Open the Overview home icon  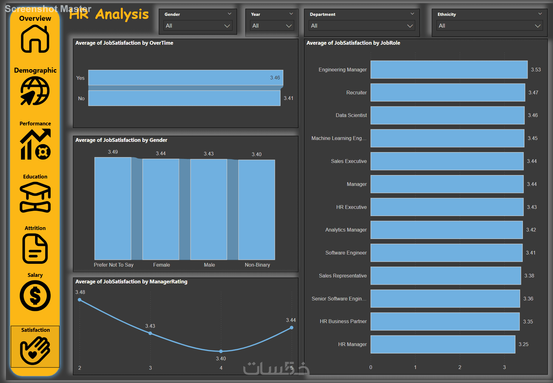tap(35, 39)
